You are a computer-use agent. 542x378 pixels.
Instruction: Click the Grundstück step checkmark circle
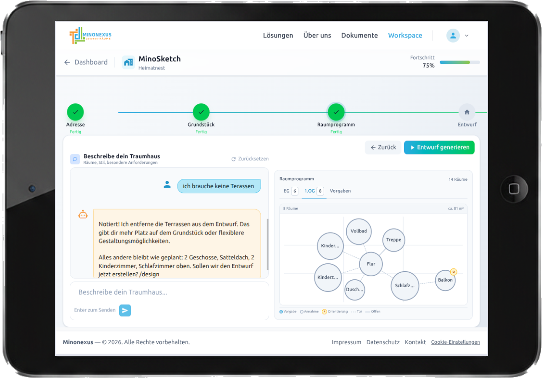[201, 112]
